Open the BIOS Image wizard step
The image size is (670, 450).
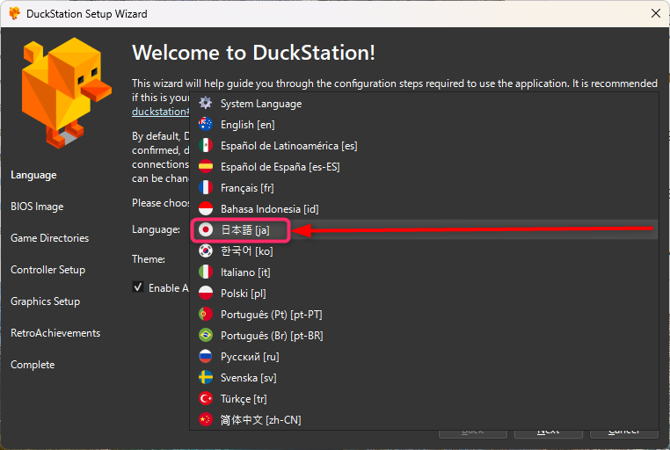pos(37,207)
